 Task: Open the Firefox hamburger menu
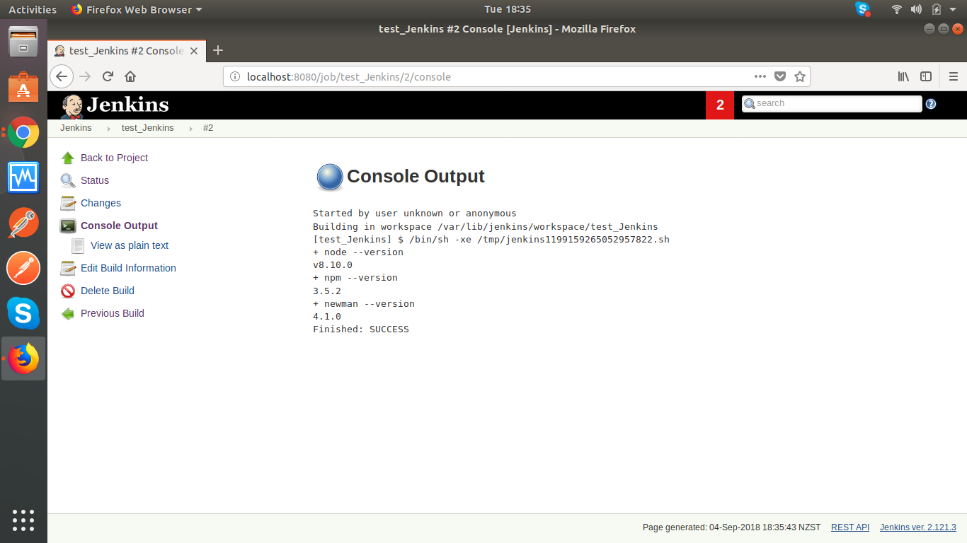(x=953, y=76)
